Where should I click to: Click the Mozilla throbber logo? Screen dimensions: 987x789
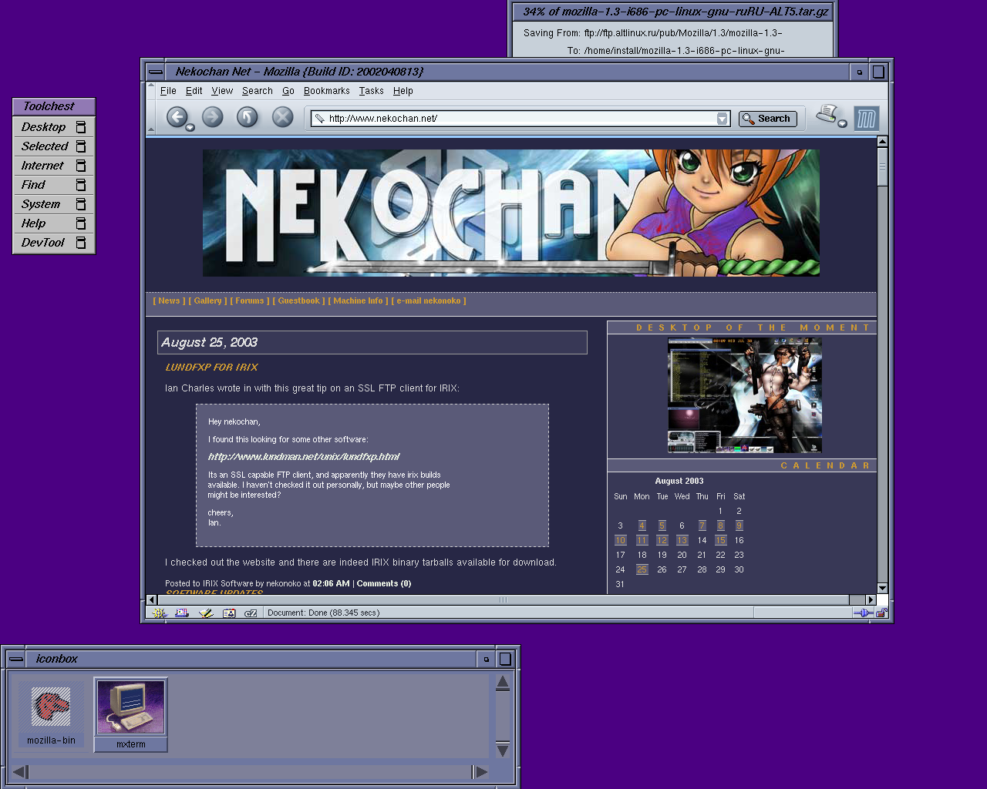[x=867, y=118]
